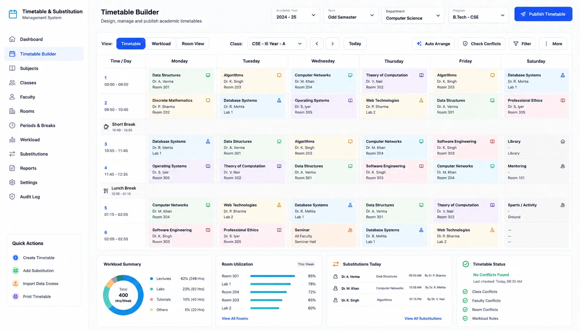Click the Add Substitution green icon
580x331 pixels.
pos(15,271)
